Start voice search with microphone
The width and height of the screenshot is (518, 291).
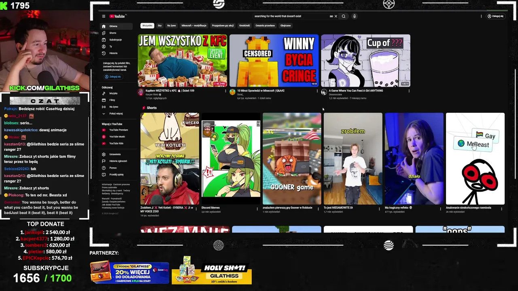click(x=355, y=16)
